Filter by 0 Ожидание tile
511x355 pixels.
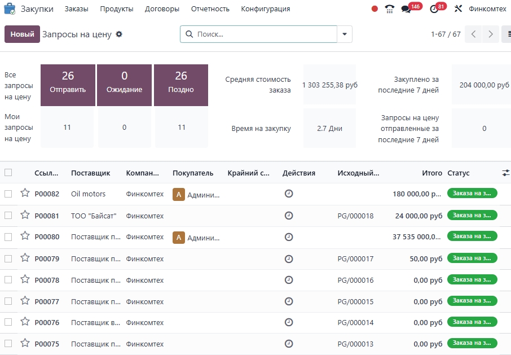(124, 85)
